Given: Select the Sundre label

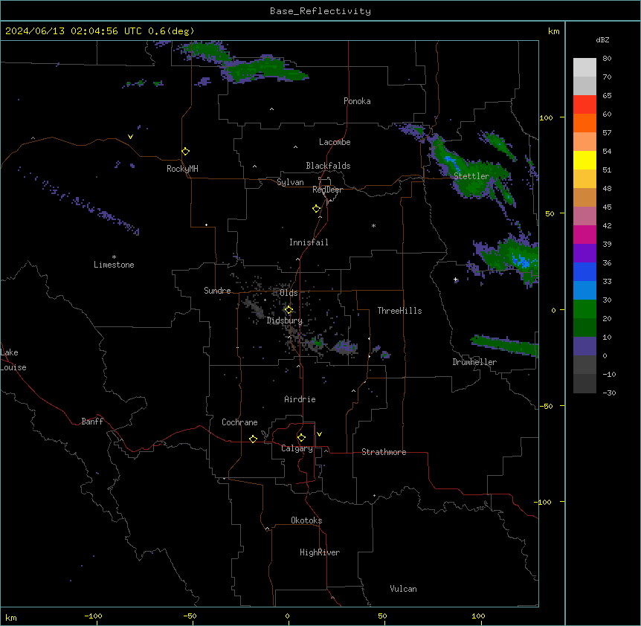Looking at the screenshot, I should [x=217, y=291].
